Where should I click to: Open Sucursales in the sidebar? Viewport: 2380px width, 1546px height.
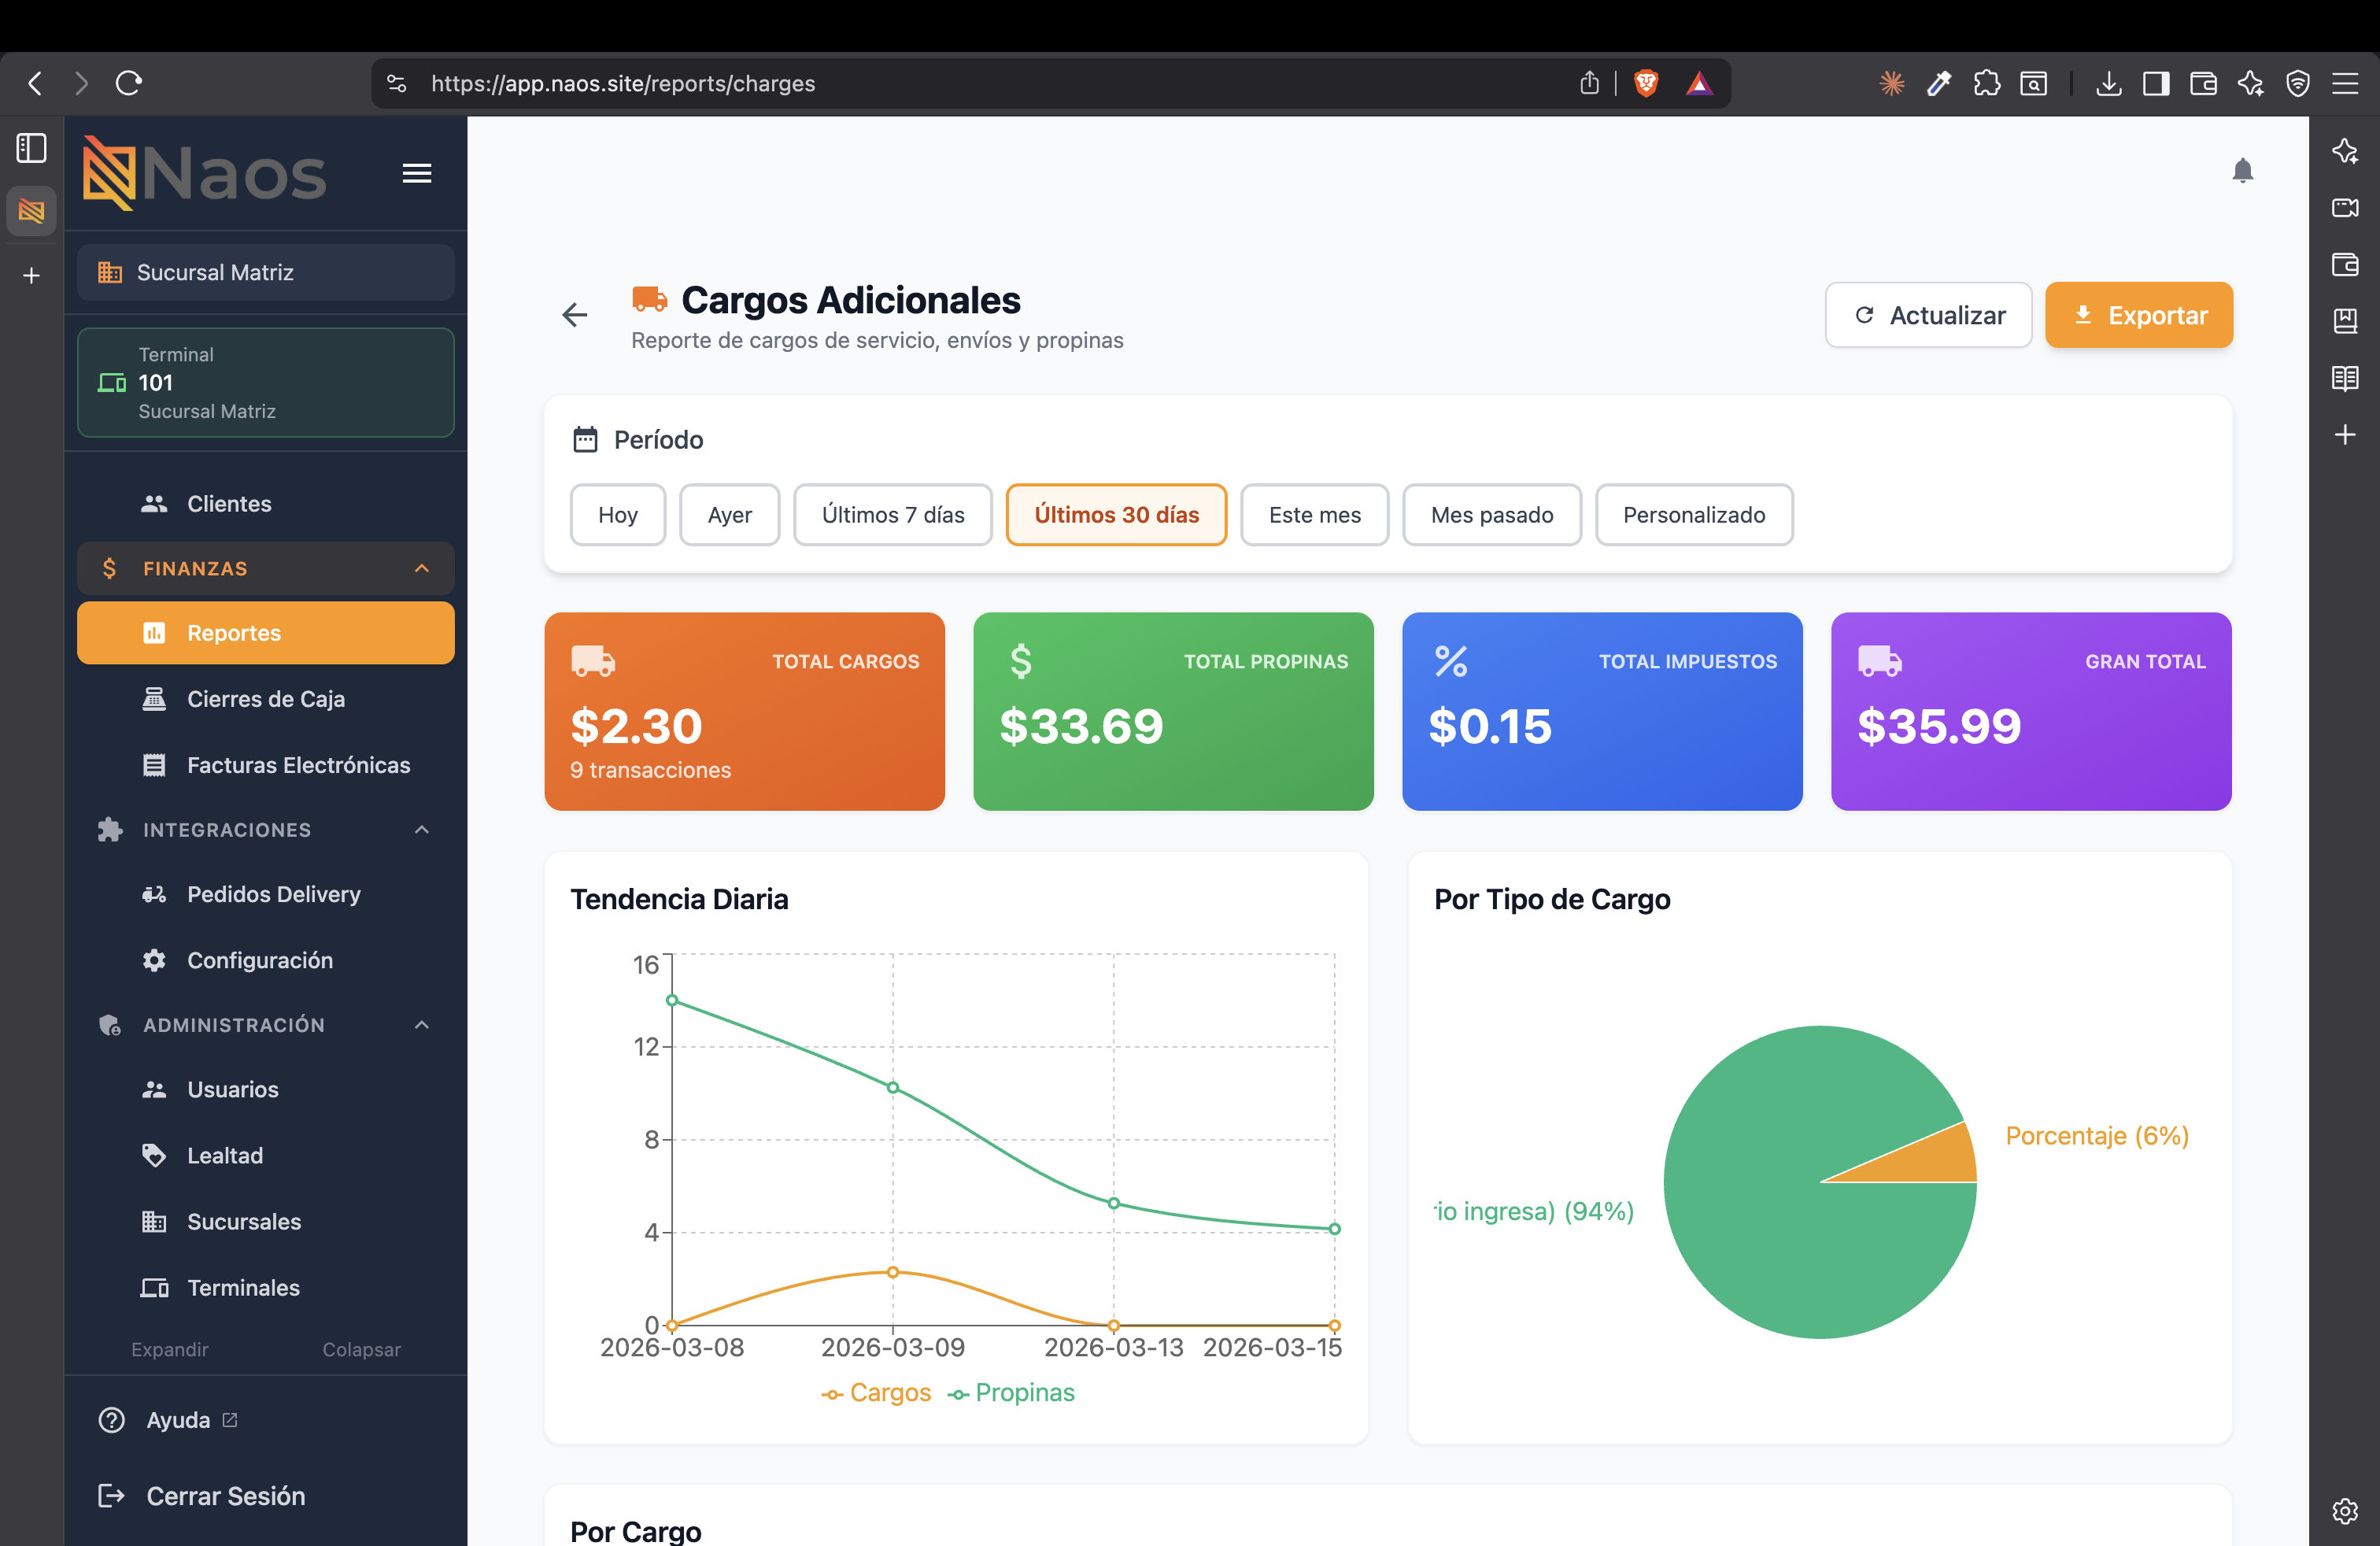click(x=265, y=1220)
